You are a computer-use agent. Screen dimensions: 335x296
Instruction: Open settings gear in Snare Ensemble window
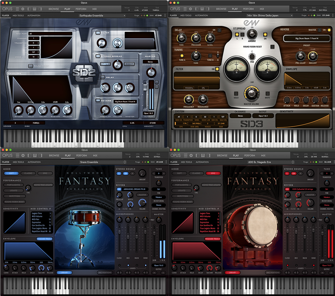click(x=23, y=155)
